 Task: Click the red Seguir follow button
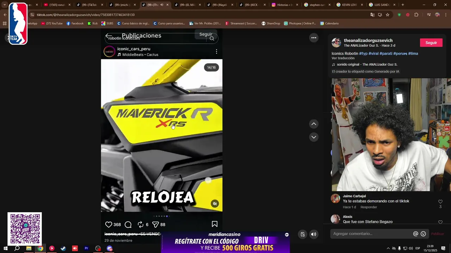(x=431, y=43)
